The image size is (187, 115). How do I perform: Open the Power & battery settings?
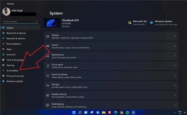tap(111, 76)
